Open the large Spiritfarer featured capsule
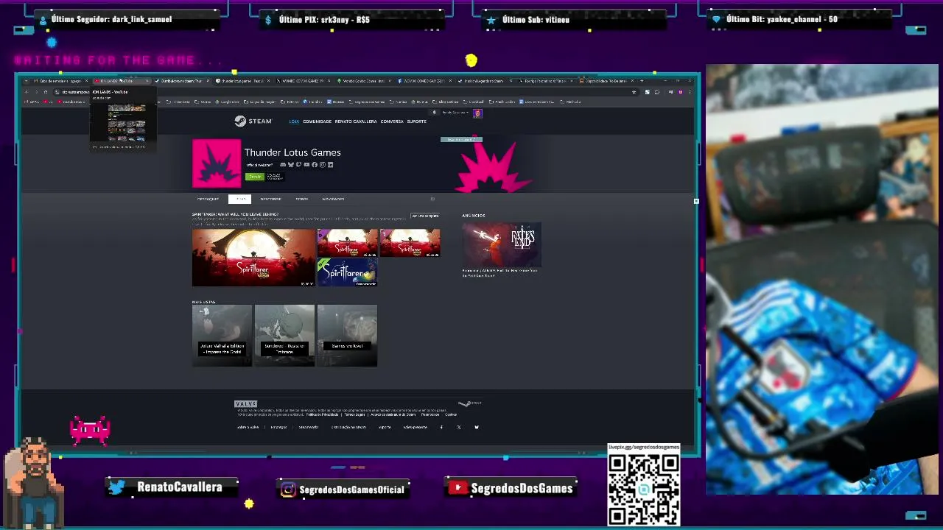Image resolution: width=943 pixels, height=530 pixels. tap(253, 257)
